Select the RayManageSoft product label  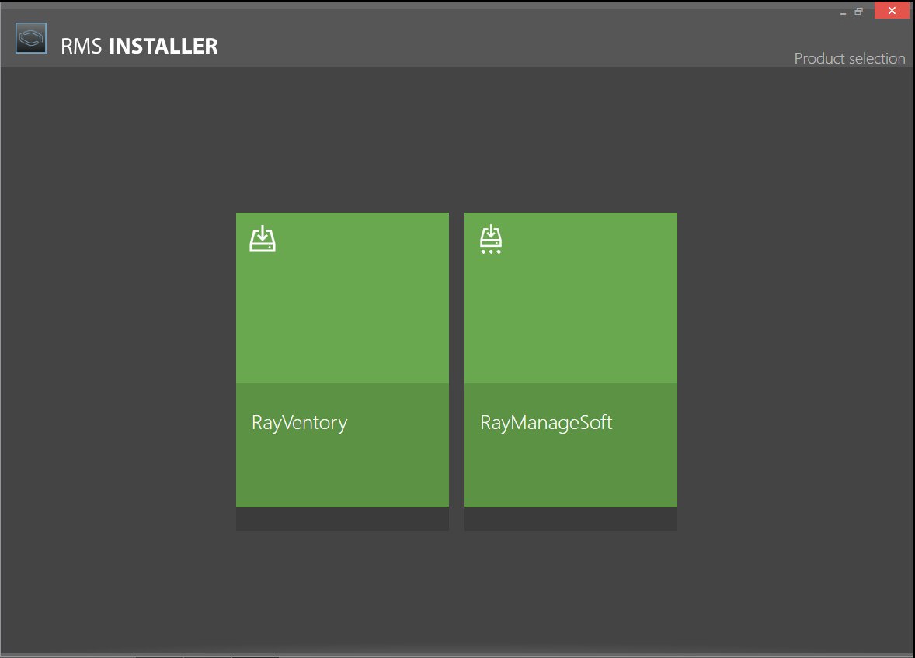pyautogui.click(x=546, y=423)
